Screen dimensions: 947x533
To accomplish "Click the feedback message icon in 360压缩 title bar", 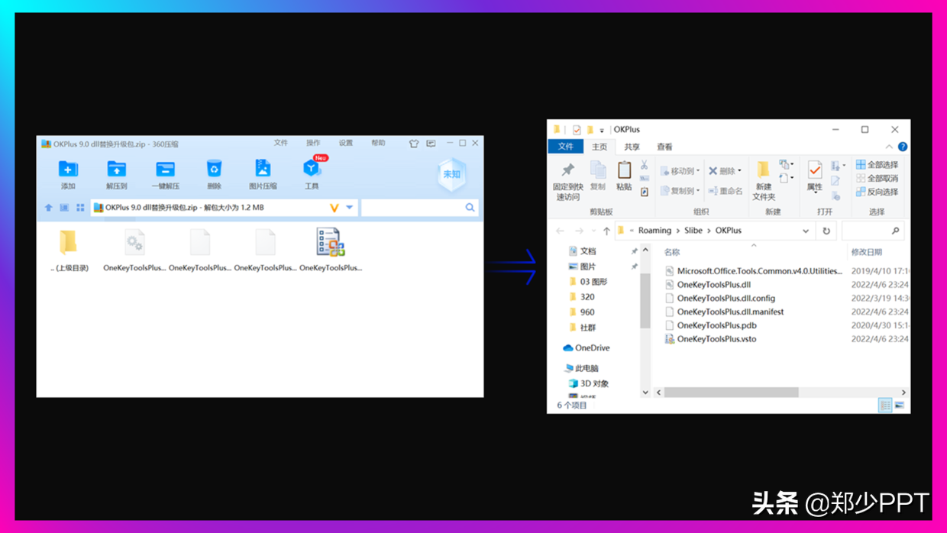I will coord(431,144).
